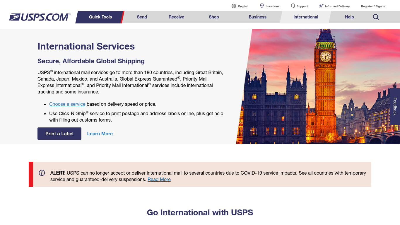400x225 pixels.
Task: Click the Informed Delivery icon
Action: pyautogui.click(x=321, y=6)
